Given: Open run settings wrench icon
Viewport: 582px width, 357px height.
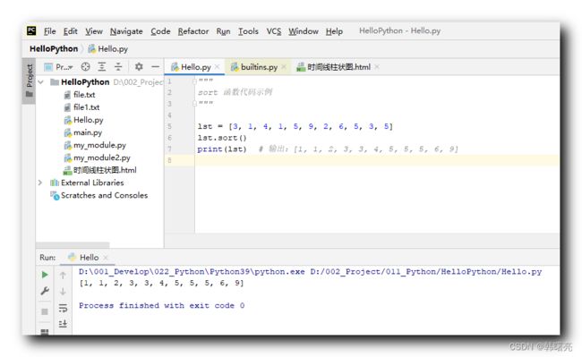Looking at the screenshot, I should [x=45, y=291].
